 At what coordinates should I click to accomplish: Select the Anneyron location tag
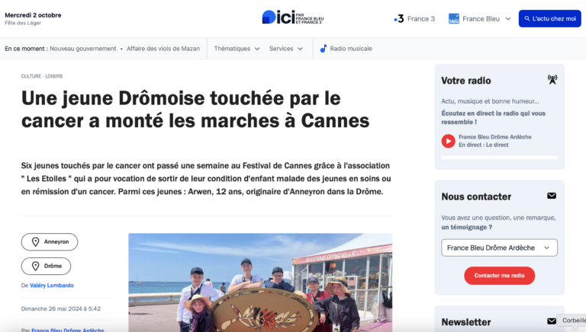point(50,241)
